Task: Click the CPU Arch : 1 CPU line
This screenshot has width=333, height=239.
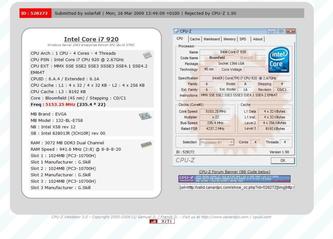Action: [73, 53]
